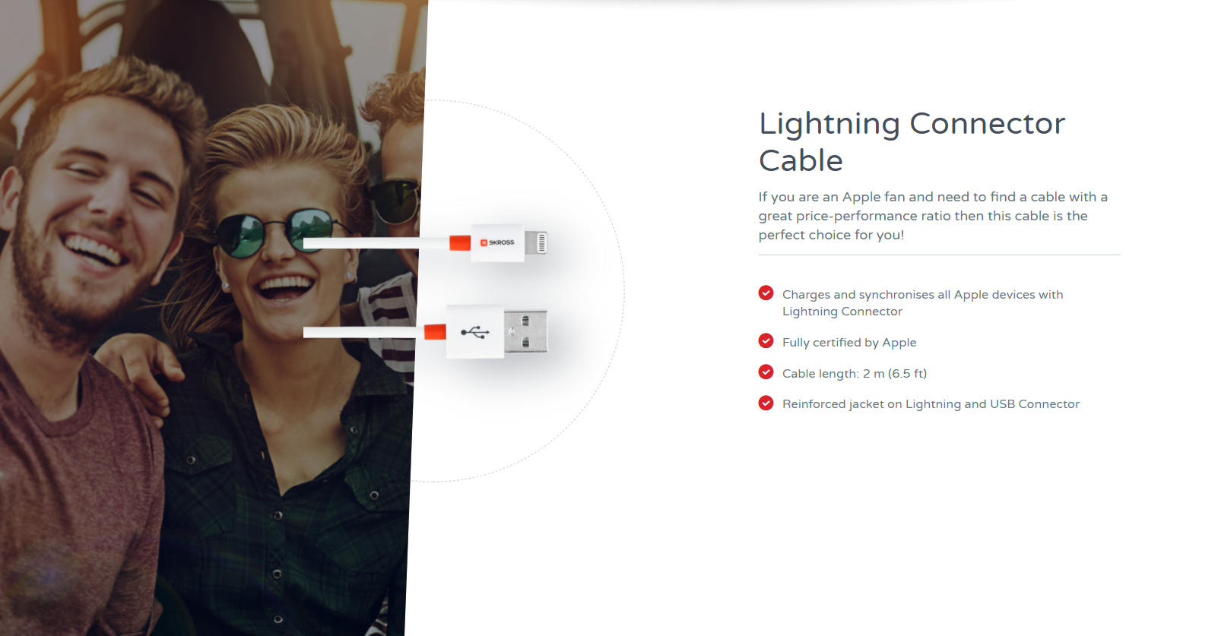Select the checkmark icon beside "Reinforced jacket" line

[766, 403]
